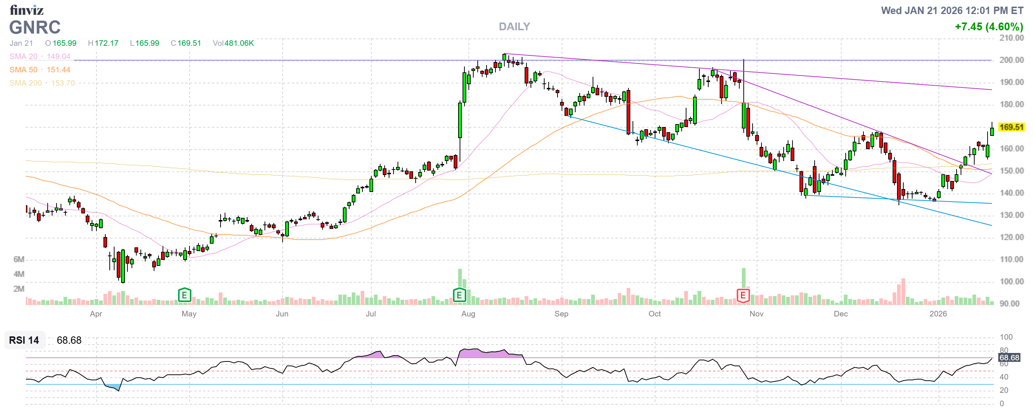Click the Aug label on the time axis
The height and width of the screenshot is (415, 1033).
point(468,314)
